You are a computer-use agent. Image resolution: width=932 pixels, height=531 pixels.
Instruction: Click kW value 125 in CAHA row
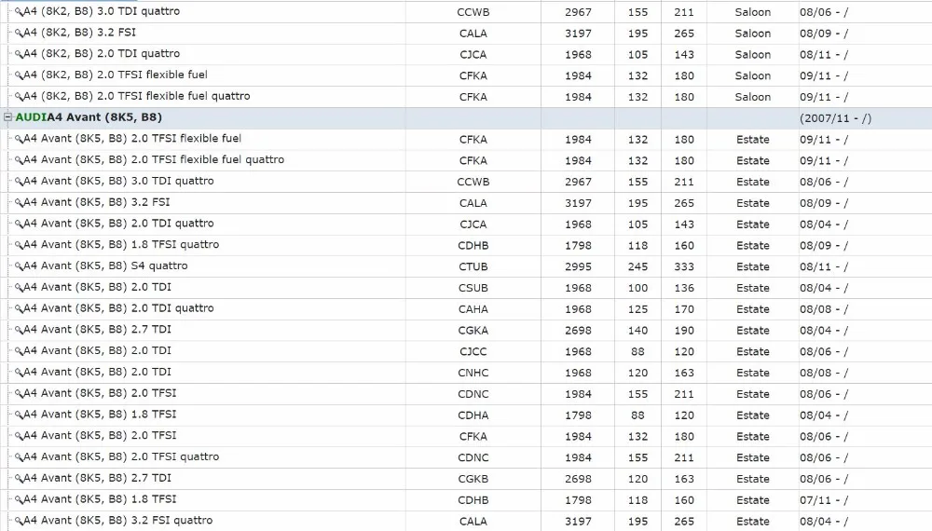pyautogui.click(x=637, y=309)
